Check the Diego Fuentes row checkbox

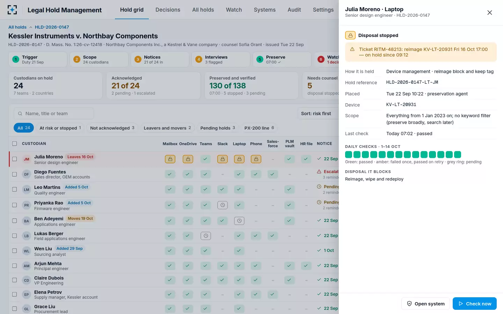pos(14,174)
